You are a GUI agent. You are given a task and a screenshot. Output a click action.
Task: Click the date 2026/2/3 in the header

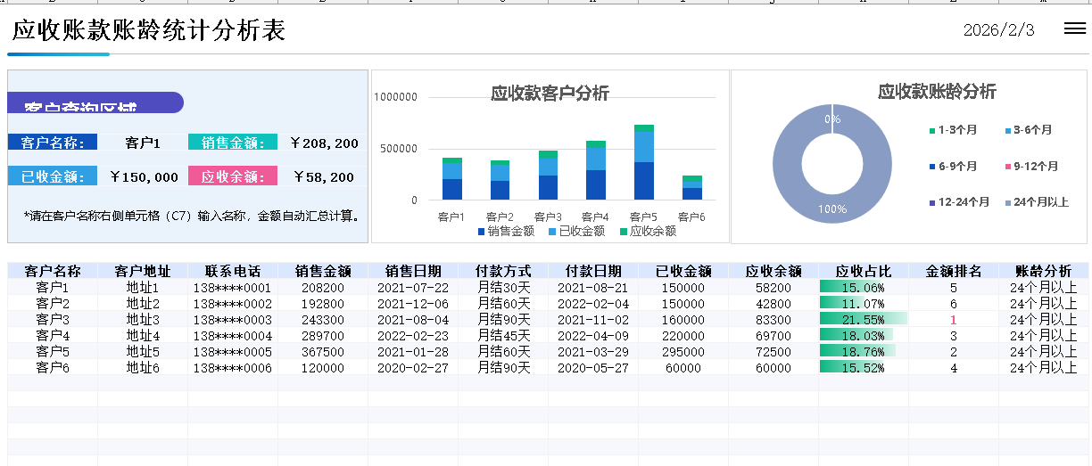click(998, 30)
